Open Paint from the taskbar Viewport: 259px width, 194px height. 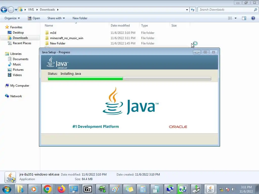[116, 189]
